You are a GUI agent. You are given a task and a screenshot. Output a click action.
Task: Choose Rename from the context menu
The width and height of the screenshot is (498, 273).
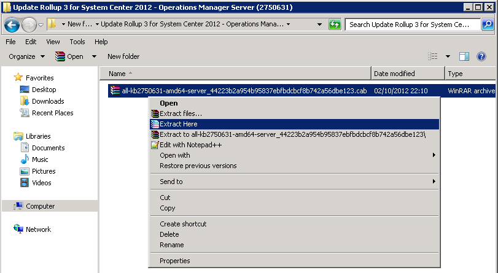[x=294, y=245]
